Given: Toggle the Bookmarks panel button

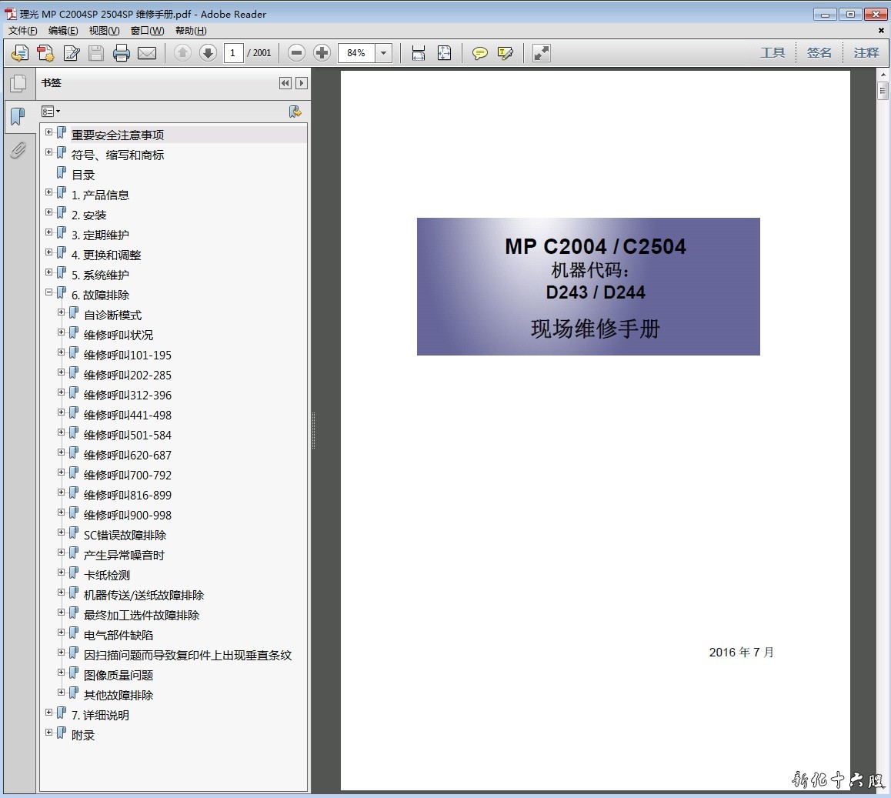Looking at the screenshot, I should (18, 117).
